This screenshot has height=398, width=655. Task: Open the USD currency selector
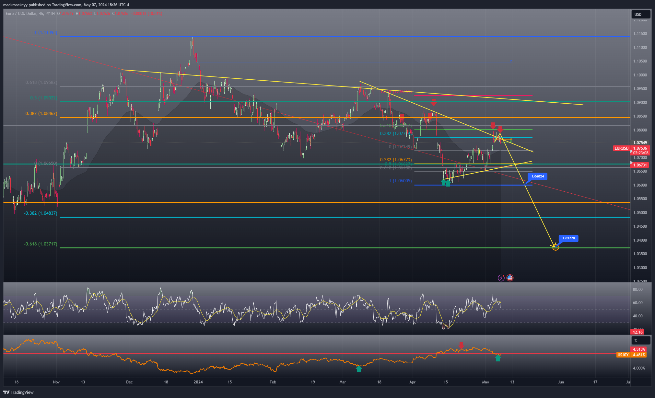tap(640, 14)
